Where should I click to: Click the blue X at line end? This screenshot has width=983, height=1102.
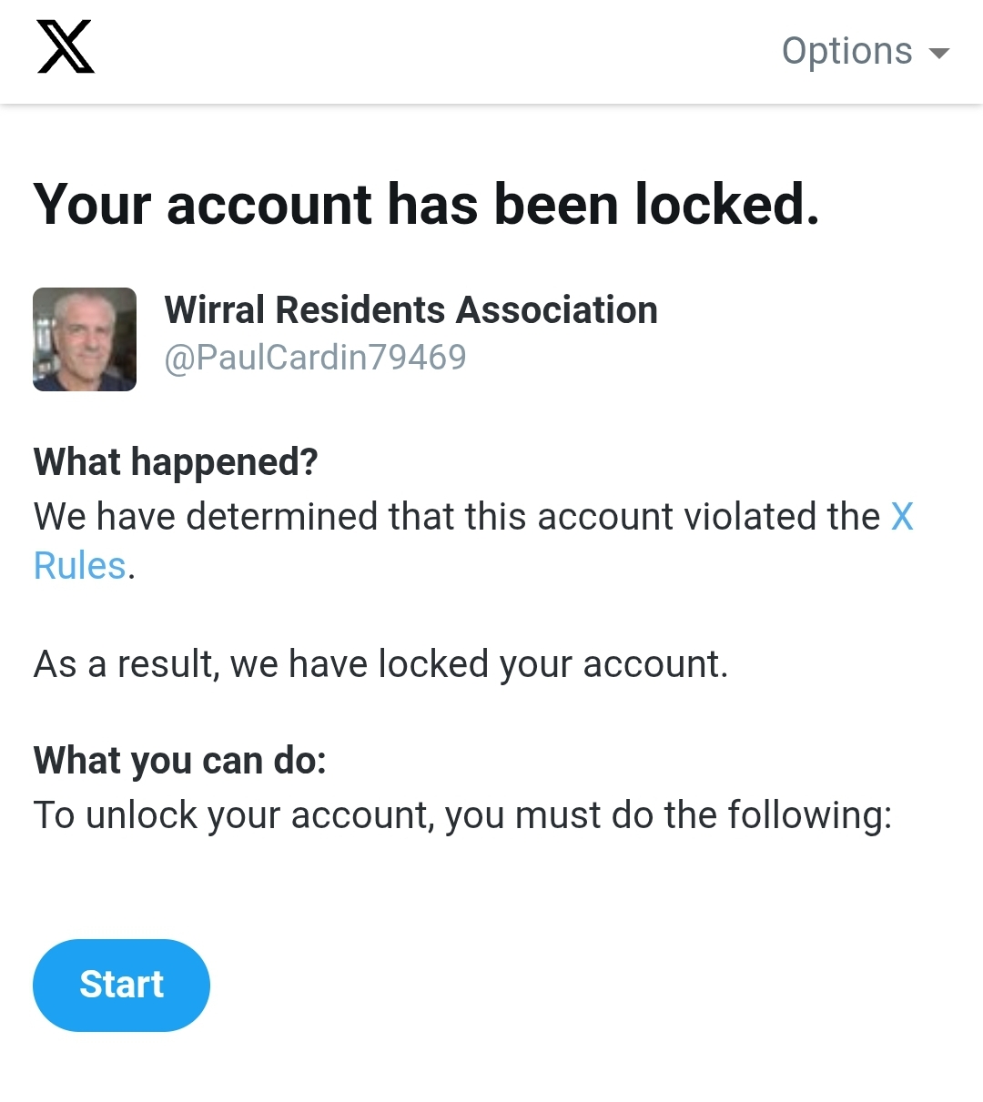click(902, 517)
